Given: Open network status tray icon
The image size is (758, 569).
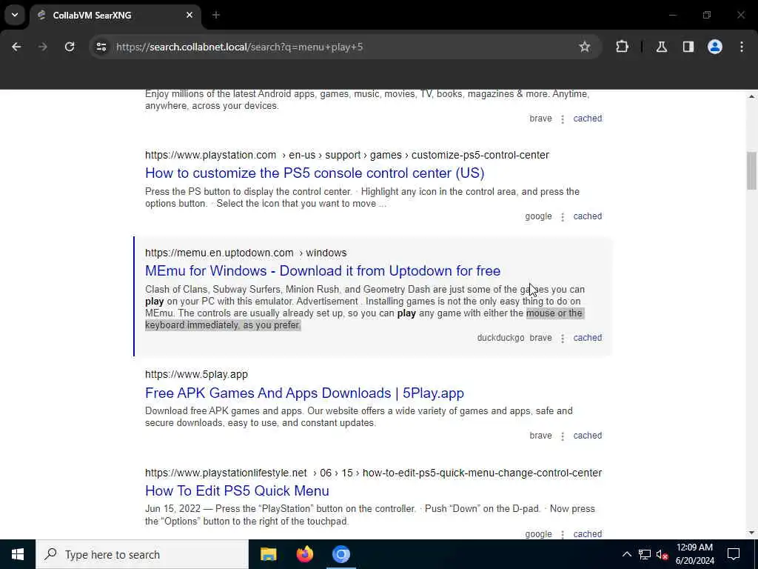Looking at the screenshot, I should 645,554.
